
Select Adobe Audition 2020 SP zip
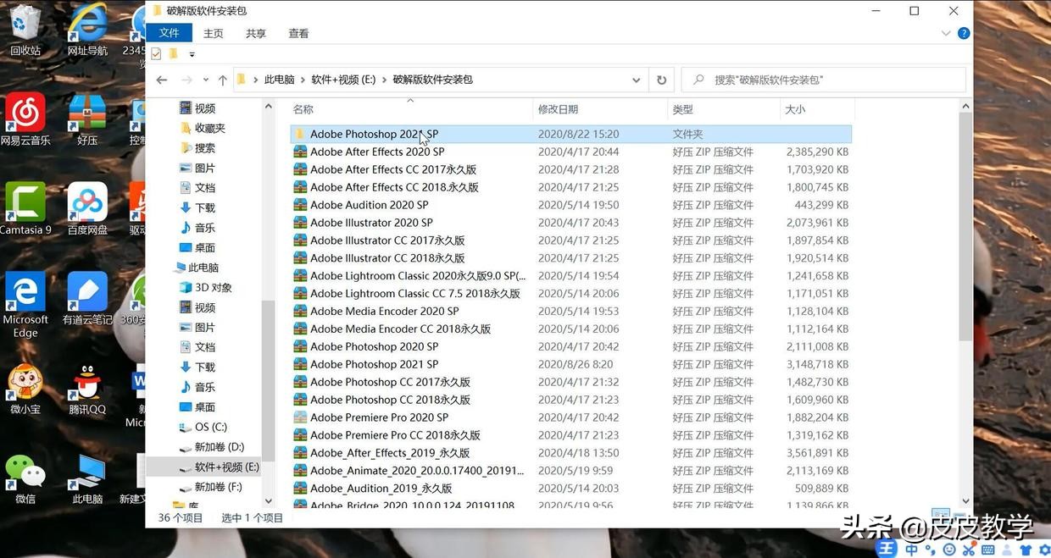click(x=570, y=205)
